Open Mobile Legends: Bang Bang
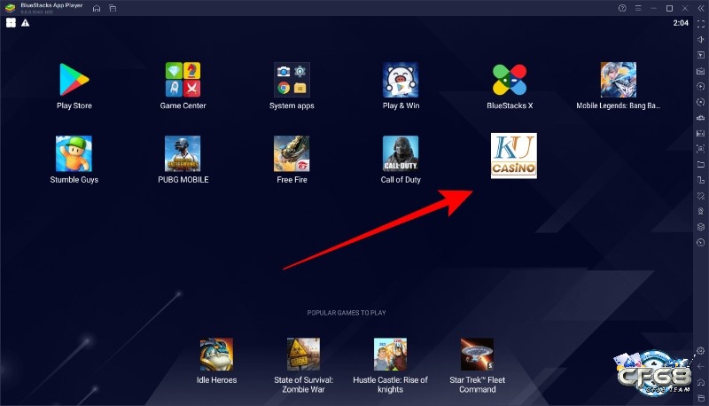This screenshot has width=709, height=406. 618,80
